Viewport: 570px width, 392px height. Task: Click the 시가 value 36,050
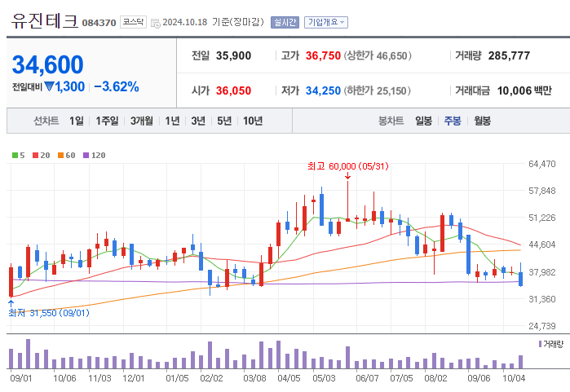pyautogui.click(x=233, y=90)
